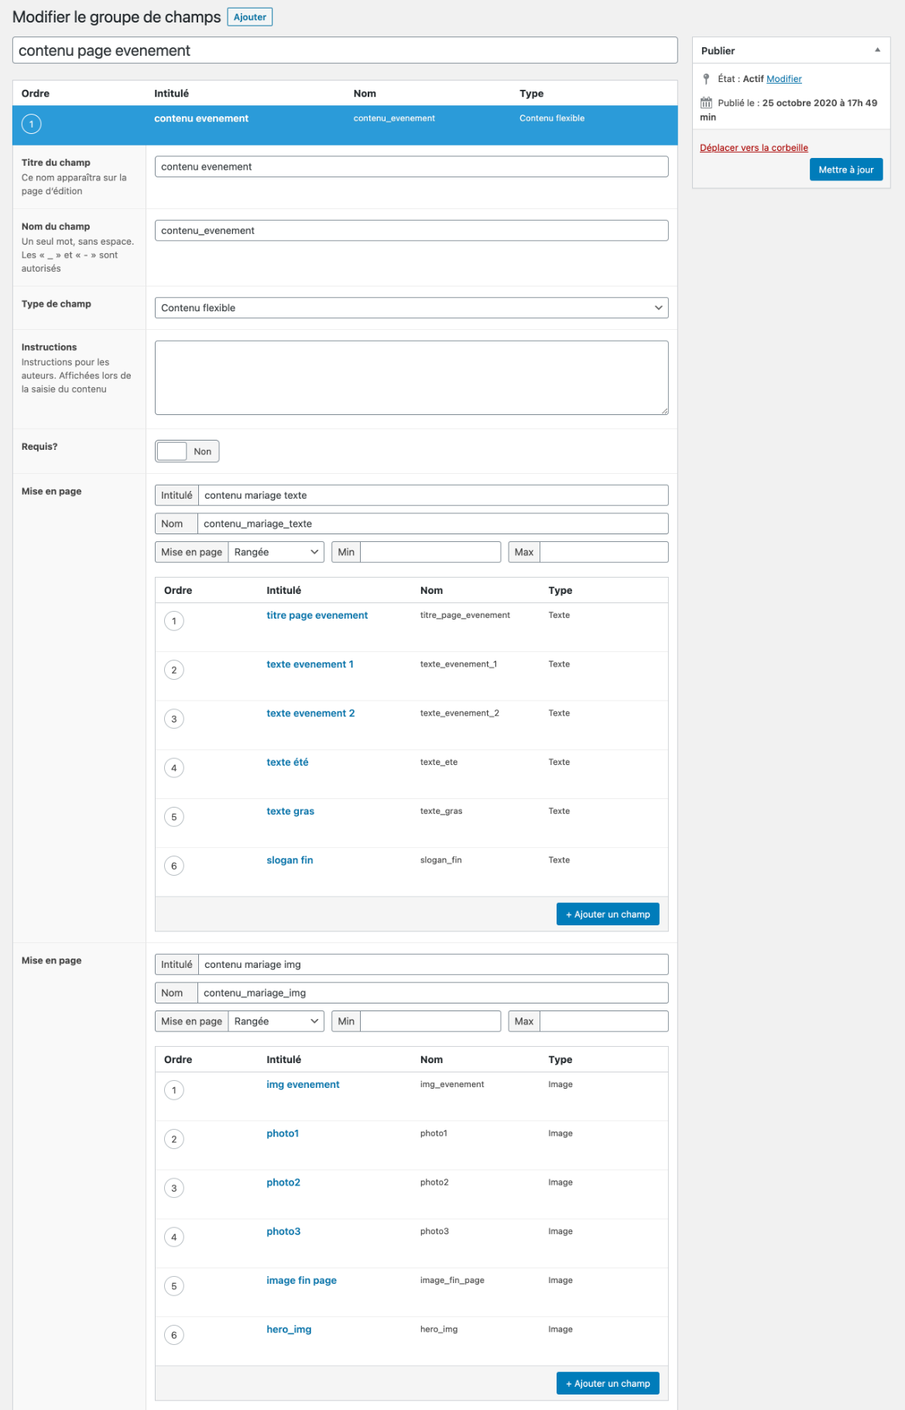
Task: Click the calendar icon beside Publié le
Action: pyautogui.click(x=706, y=103)
